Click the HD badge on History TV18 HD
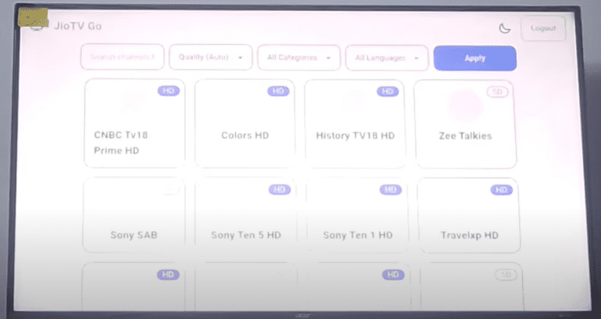The width and height of the screenshot is (601, 319). pyautogui.click(x=388, y=92)
